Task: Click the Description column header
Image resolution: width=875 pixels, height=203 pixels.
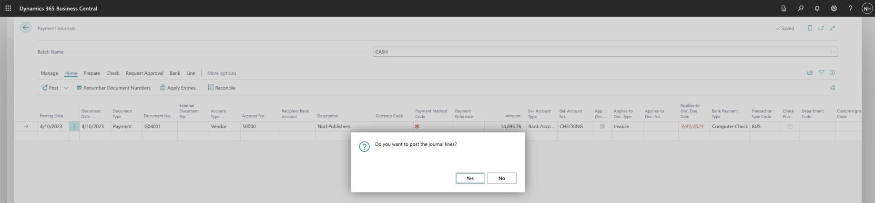Action: pyautogui.click(x=328, y=116)
